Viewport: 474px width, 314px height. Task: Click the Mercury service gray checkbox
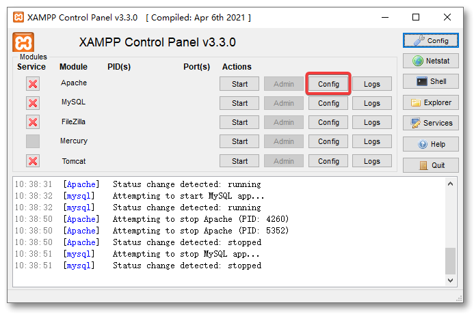click(x=33, y=141)
